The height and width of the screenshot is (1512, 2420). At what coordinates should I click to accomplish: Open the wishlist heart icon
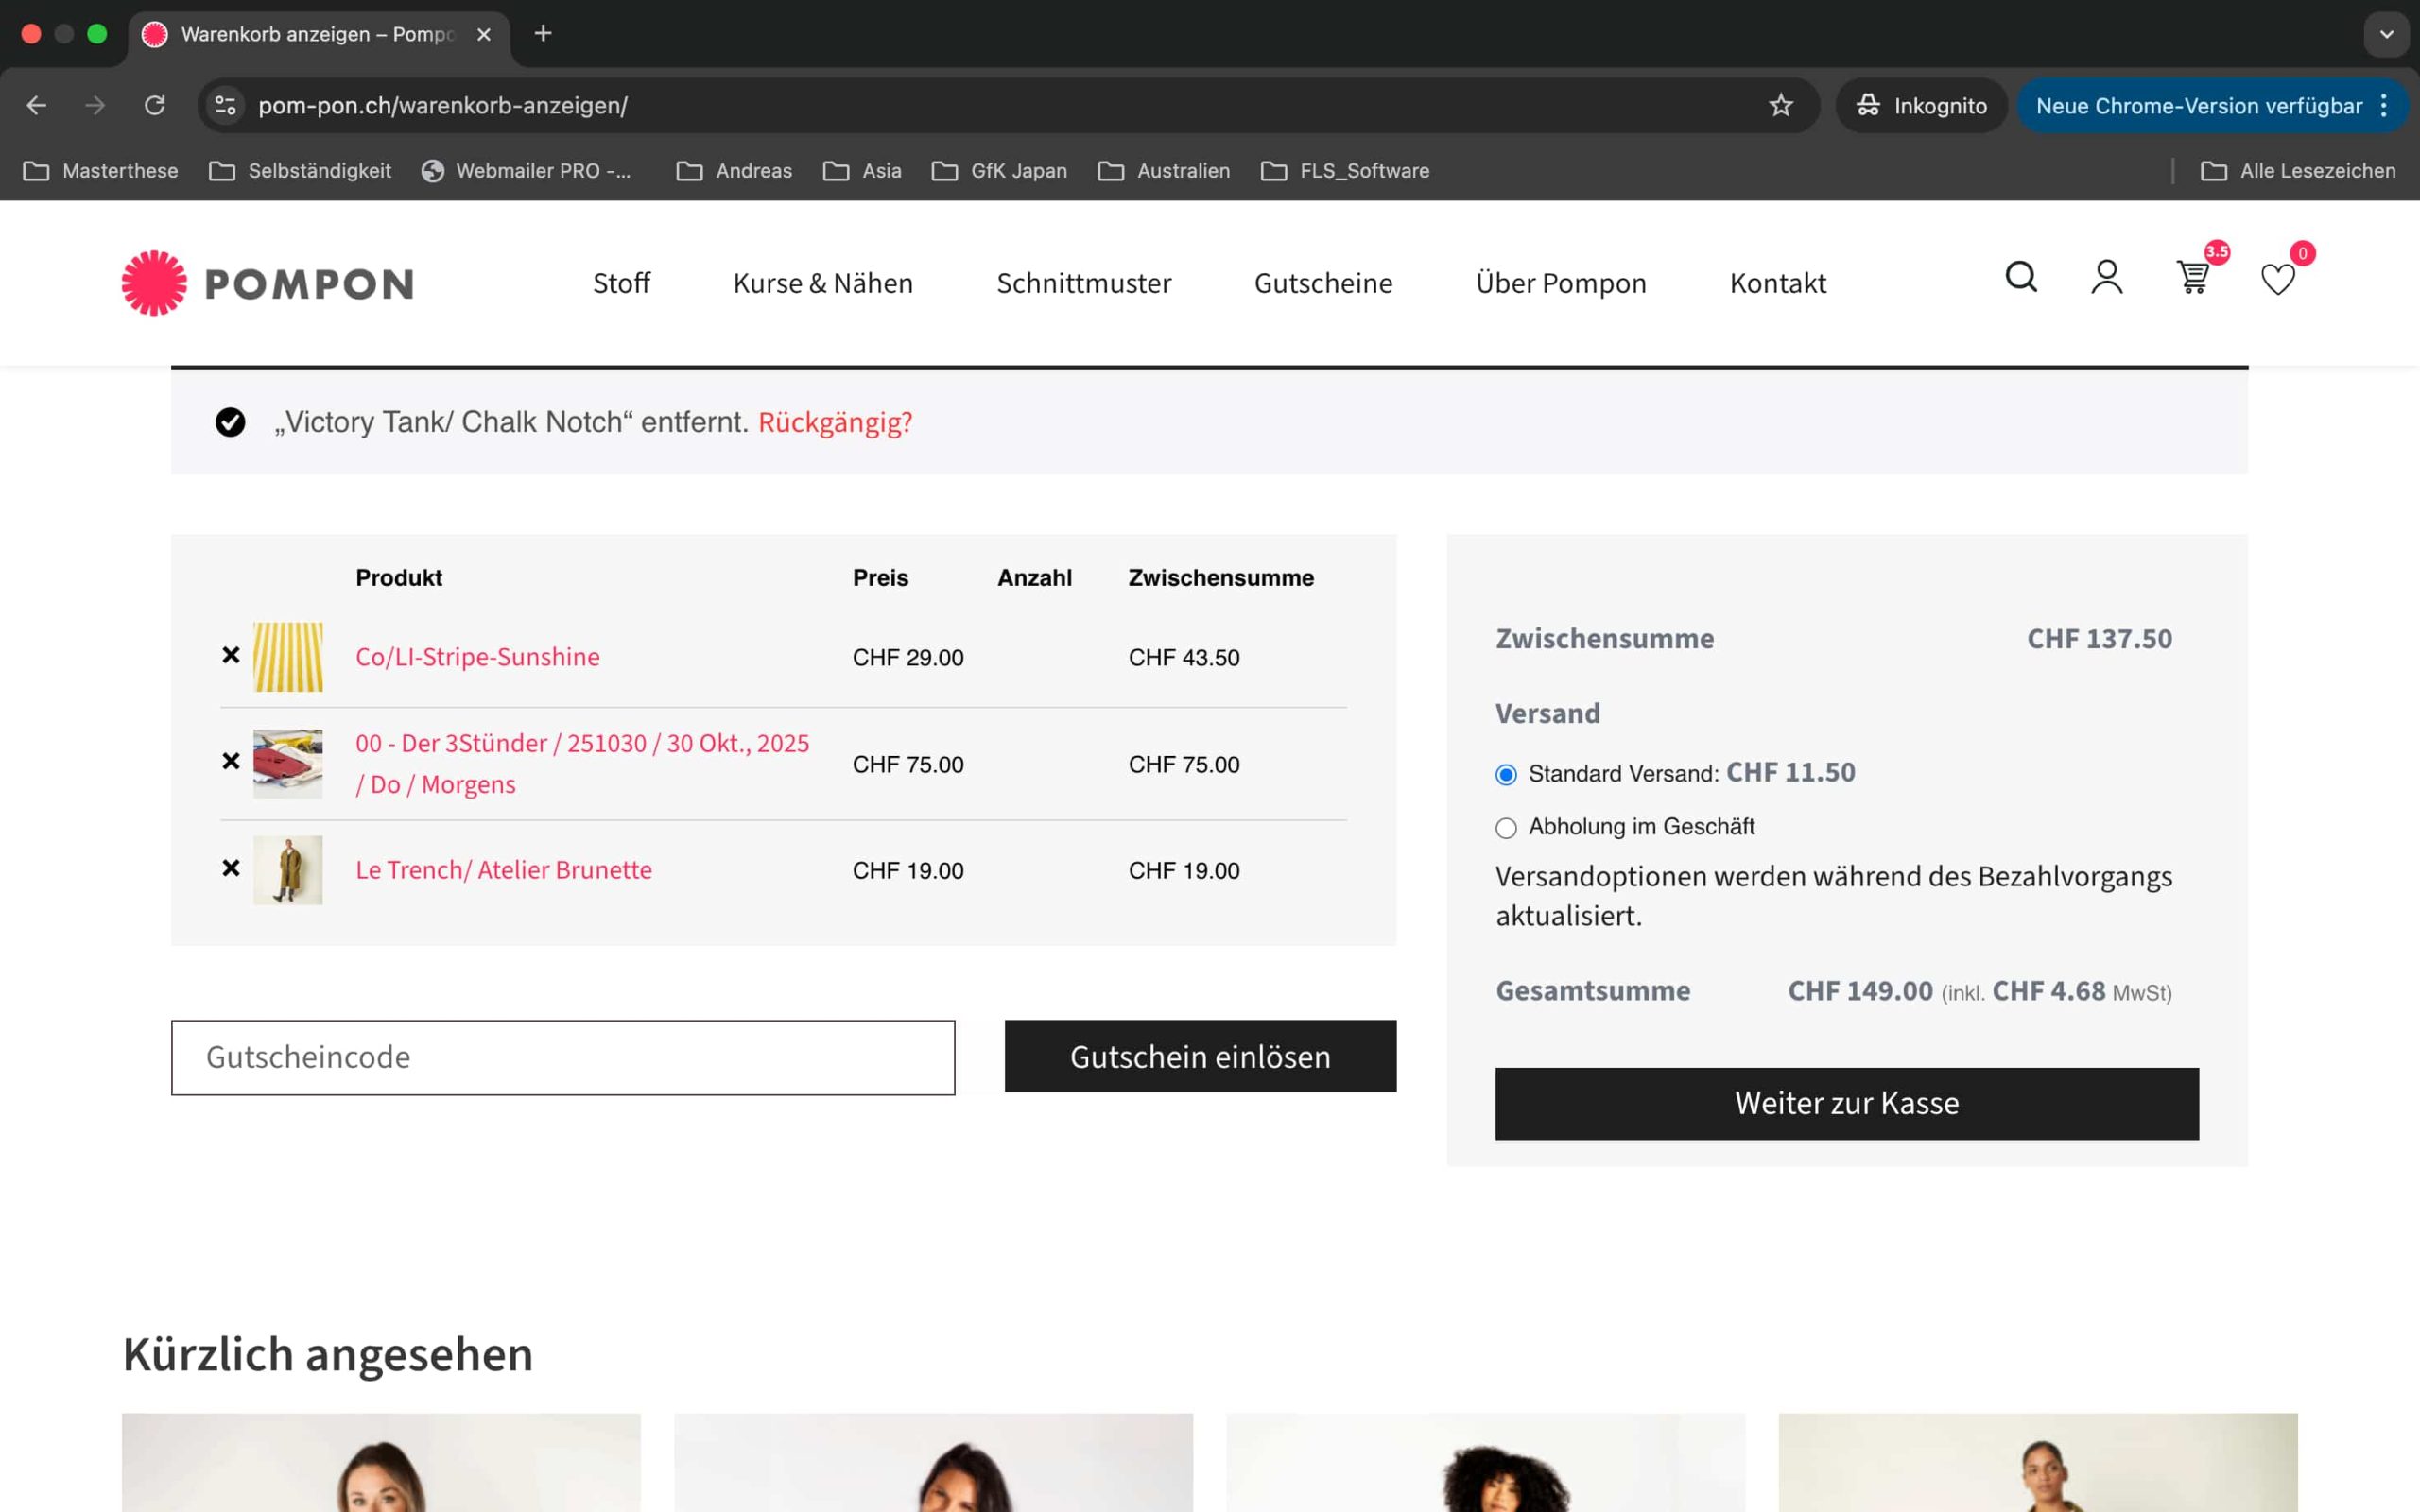(x=2277, y=279)
